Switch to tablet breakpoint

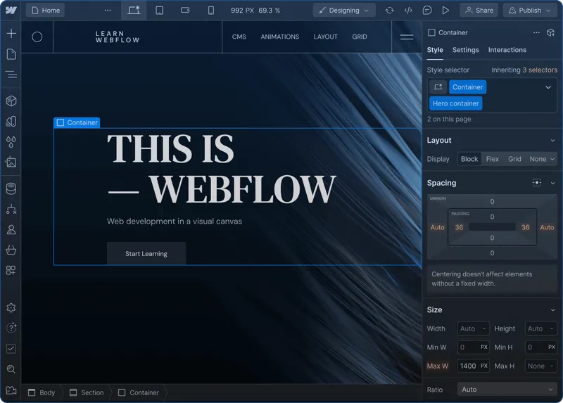click(x=160, y=11)
